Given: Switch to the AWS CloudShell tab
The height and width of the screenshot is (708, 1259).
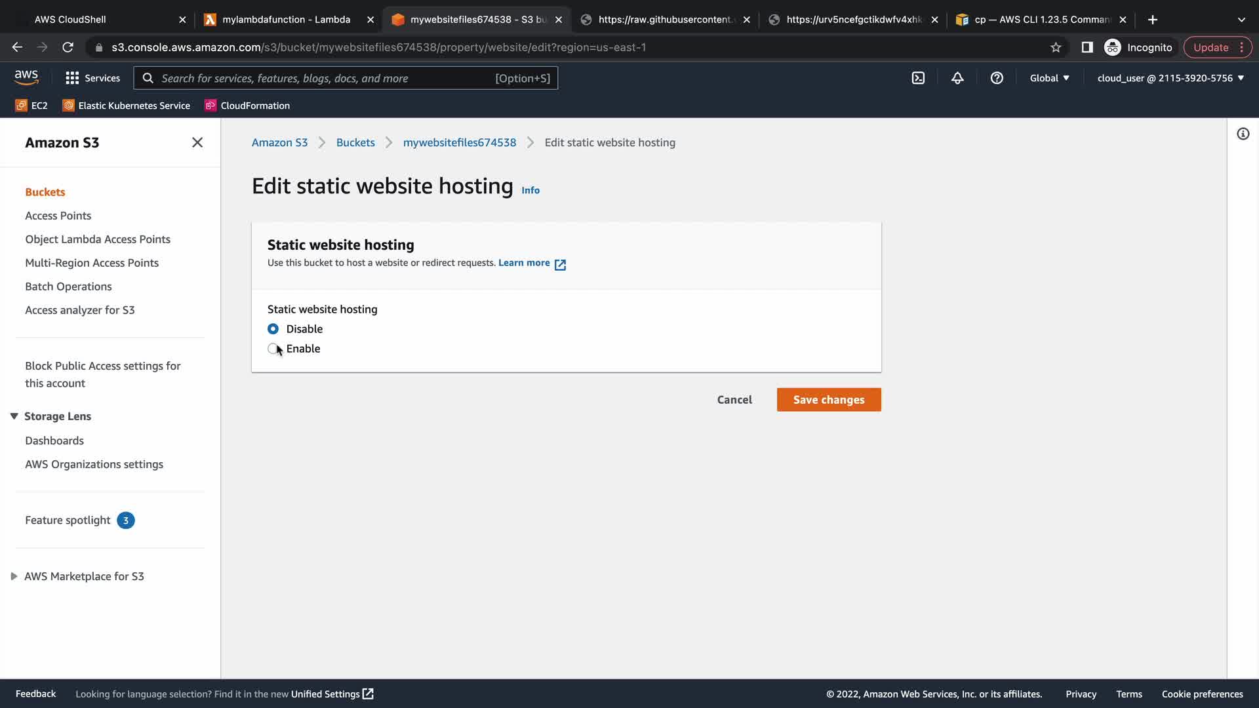Looking at the screenshot, I should 70,20.
